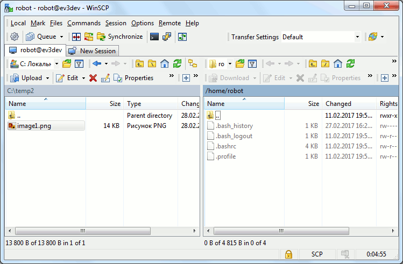The height and width of the screenshot is (264, 403).
Task: Refresh the remote panel
Action: click(x=350, y=63)
